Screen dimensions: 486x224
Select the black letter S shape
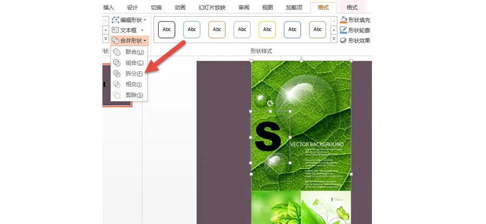pyautogui.click(x=268, y=137)
